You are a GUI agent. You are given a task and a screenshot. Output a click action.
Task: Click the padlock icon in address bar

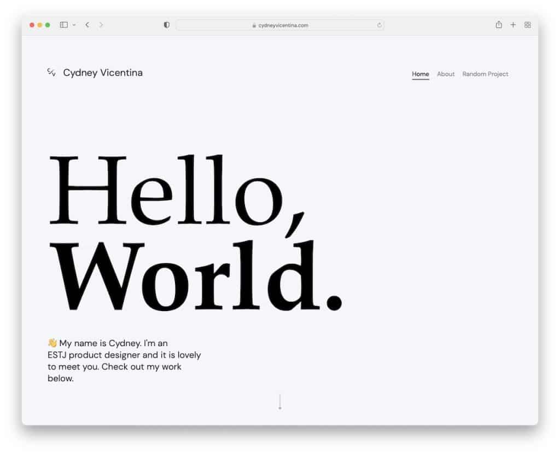coord(254,25)
